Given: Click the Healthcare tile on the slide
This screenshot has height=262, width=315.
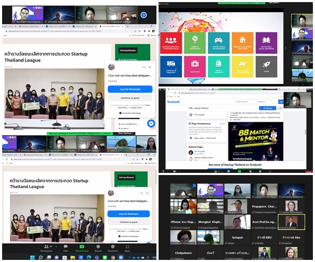Looking at the screenshot, I should point(195,67).
